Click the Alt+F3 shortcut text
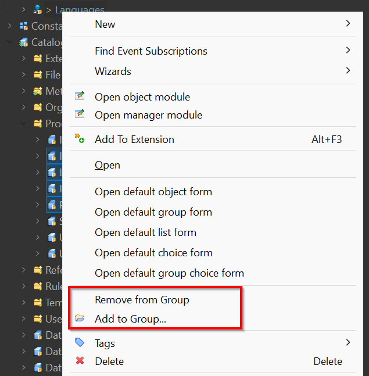This screenshot has height=376, width=369. coord(327,139)
